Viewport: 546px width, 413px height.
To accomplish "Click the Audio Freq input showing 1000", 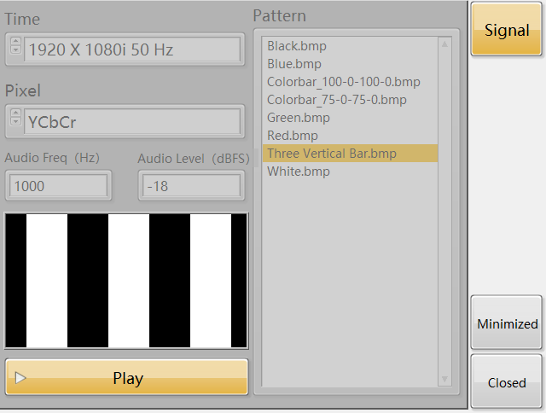I will click(58, 185).
